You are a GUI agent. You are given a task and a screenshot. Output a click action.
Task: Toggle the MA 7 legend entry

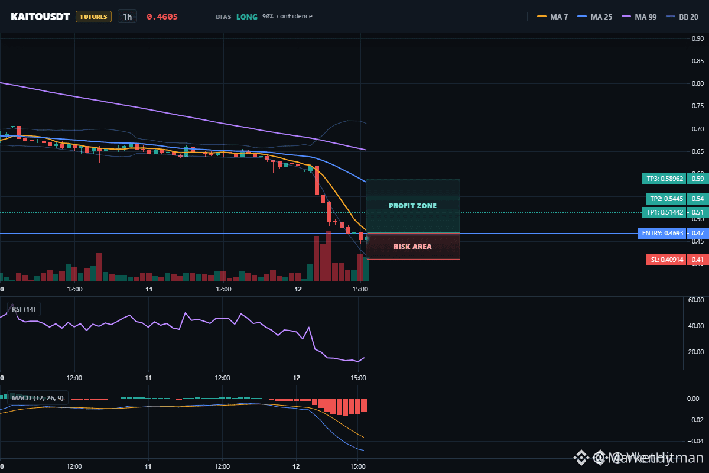click(x=552, y=17)
